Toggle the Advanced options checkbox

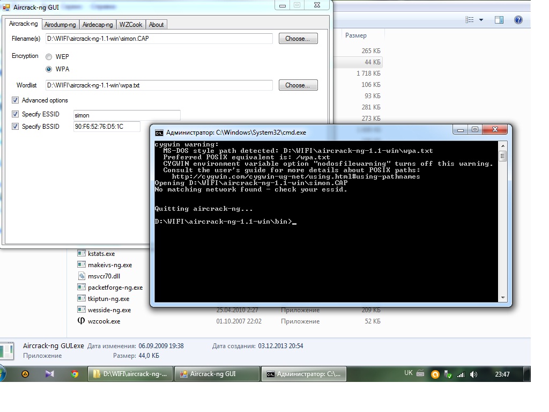15,100
